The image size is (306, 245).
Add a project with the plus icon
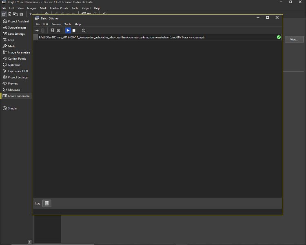click(x=37, y=31)
